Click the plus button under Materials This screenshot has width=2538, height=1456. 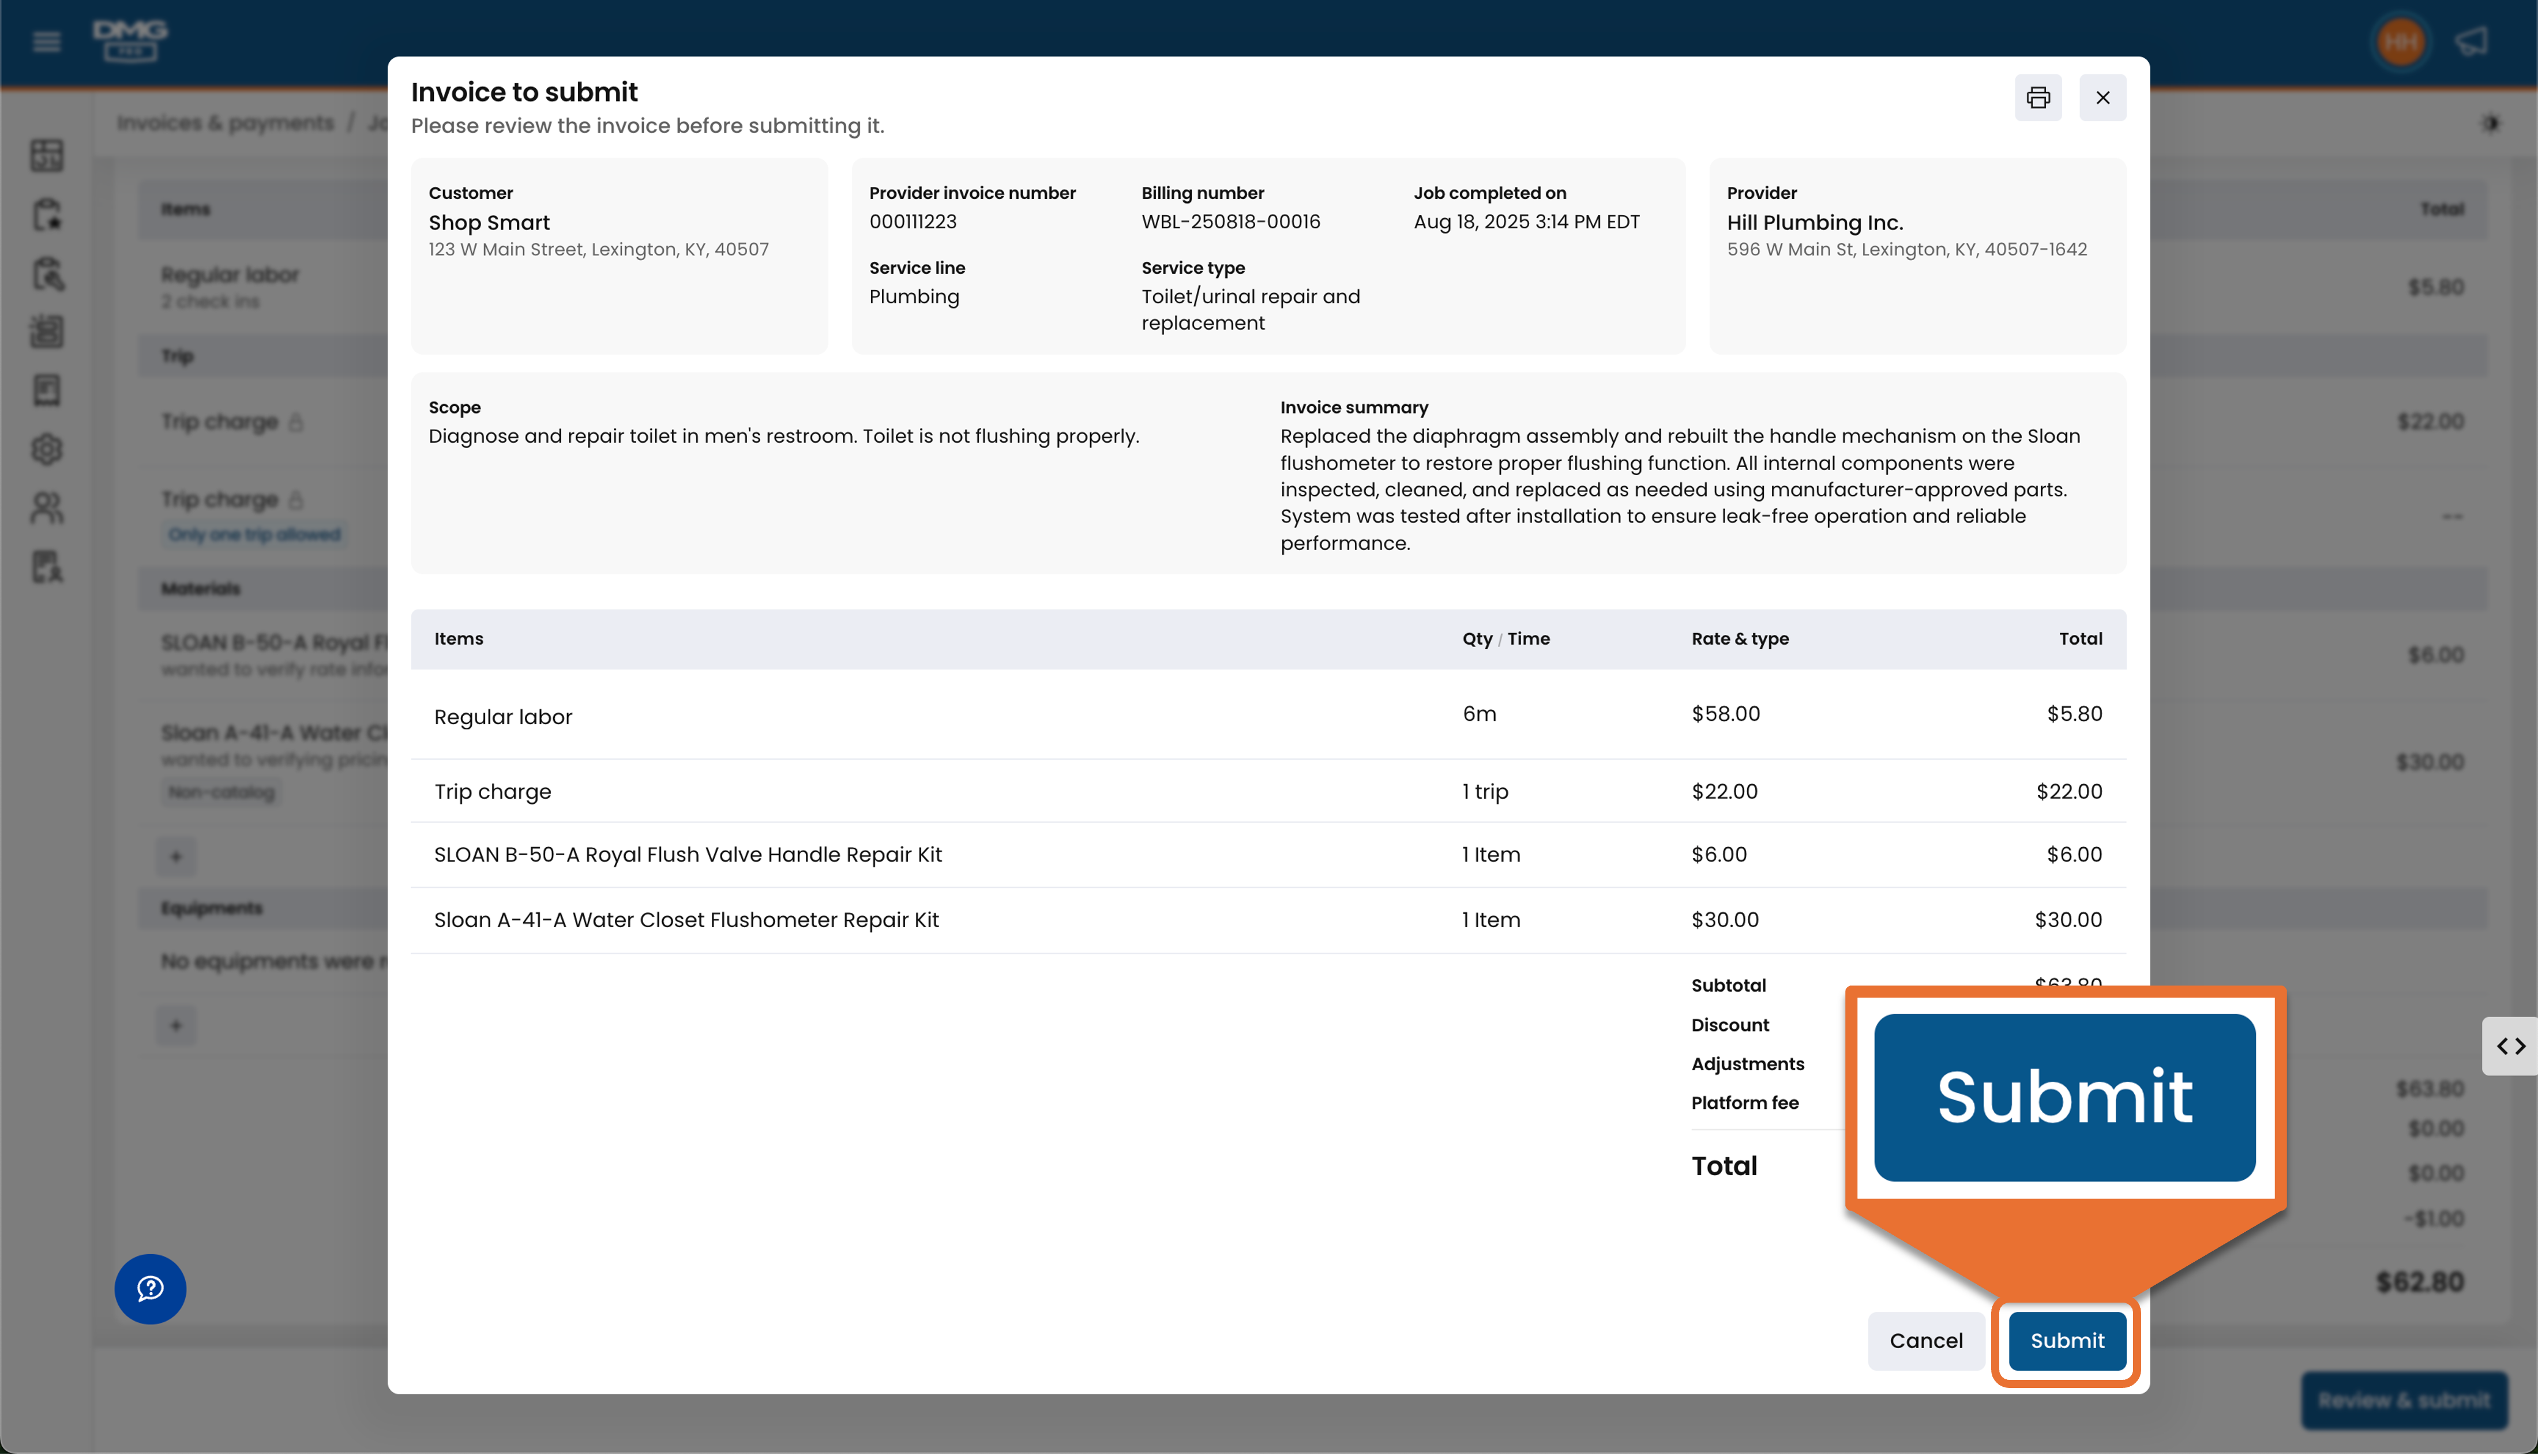[176, 856]
